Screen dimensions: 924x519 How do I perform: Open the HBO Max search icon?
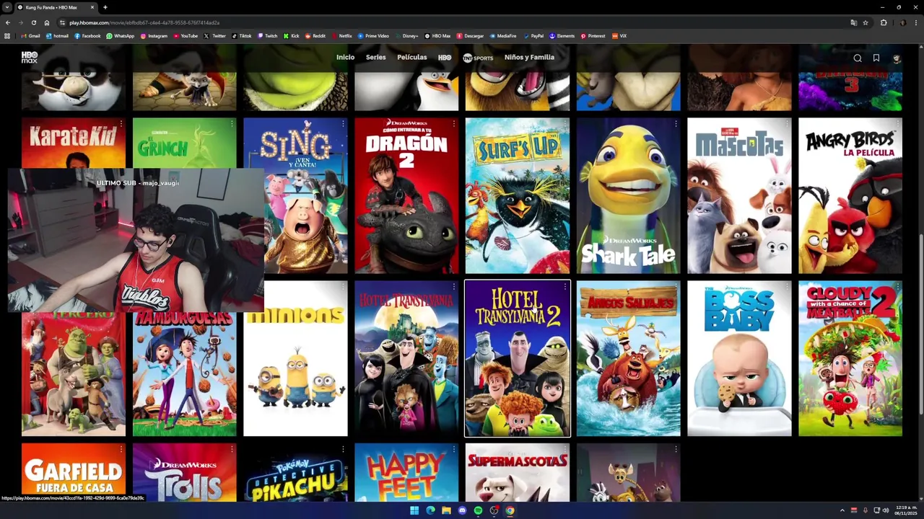(x=858, y=58)
